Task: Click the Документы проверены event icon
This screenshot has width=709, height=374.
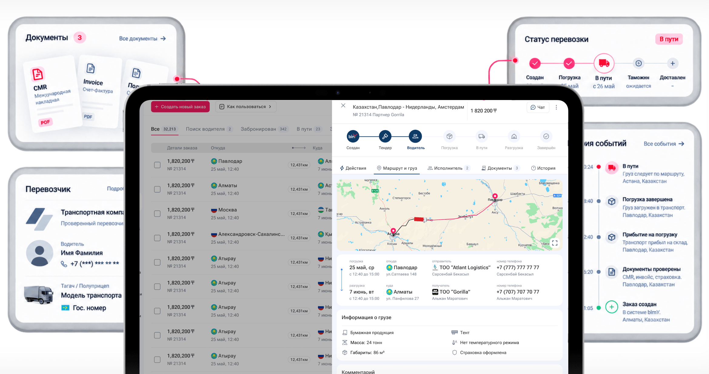Action: (611, 272)
